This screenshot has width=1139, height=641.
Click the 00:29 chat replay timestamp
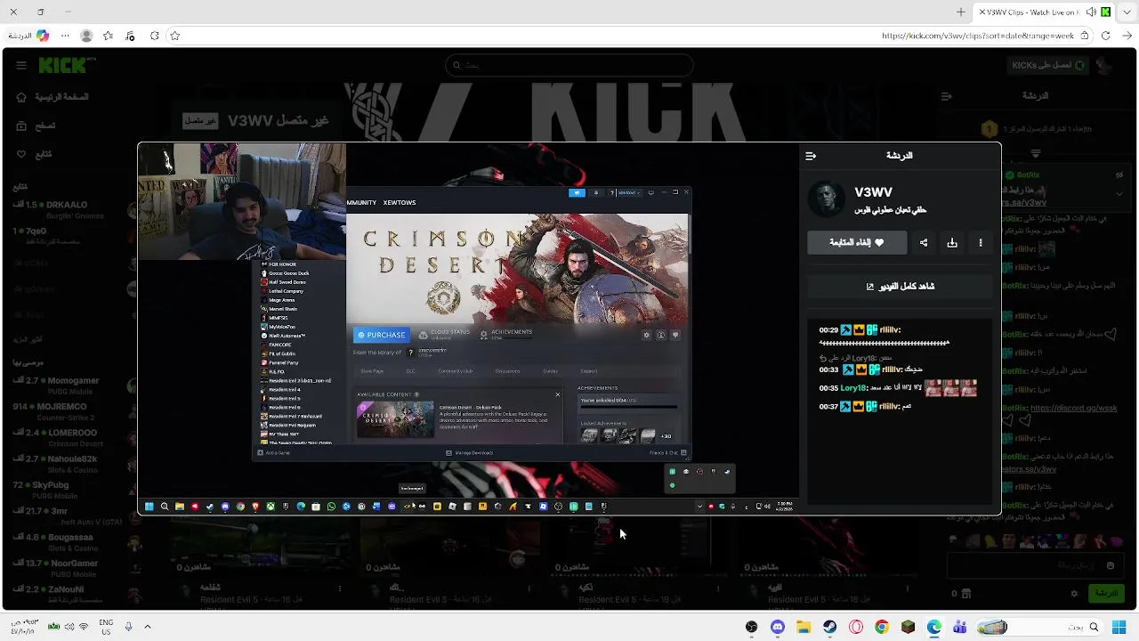pyautogui.click(x=828, y=330)
